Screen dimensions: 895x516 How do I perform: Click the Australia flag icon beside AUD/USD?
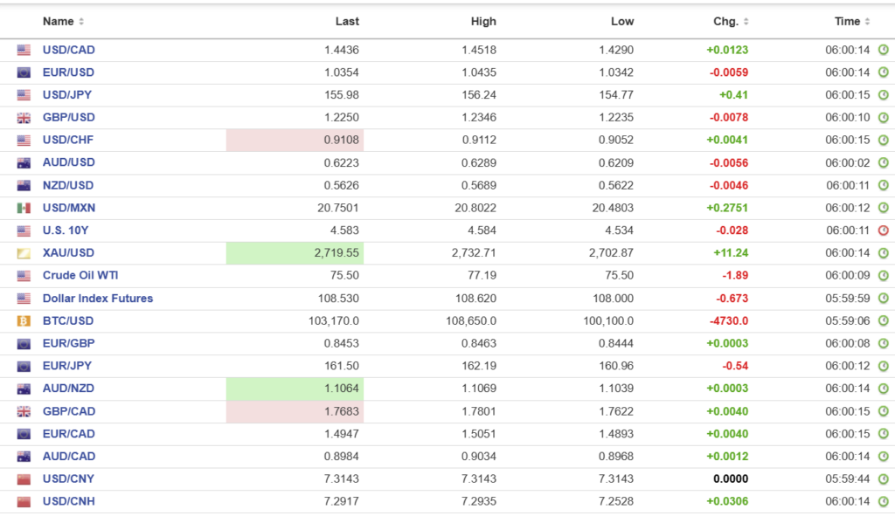[24, 163]
